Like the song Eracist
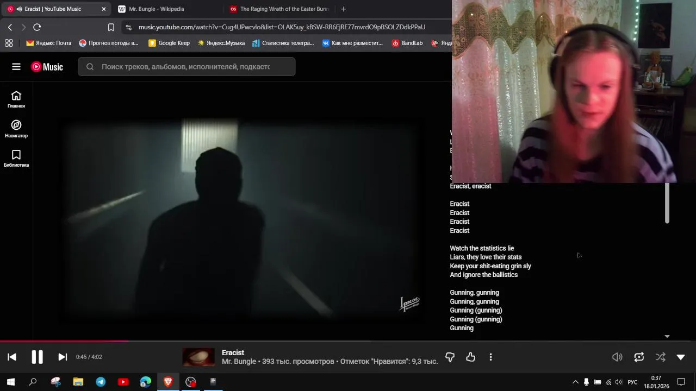 coord(471,357)
